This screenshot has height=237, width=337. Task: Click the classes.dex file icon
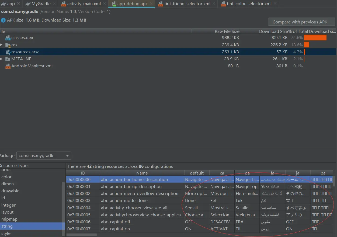point(8,38)
